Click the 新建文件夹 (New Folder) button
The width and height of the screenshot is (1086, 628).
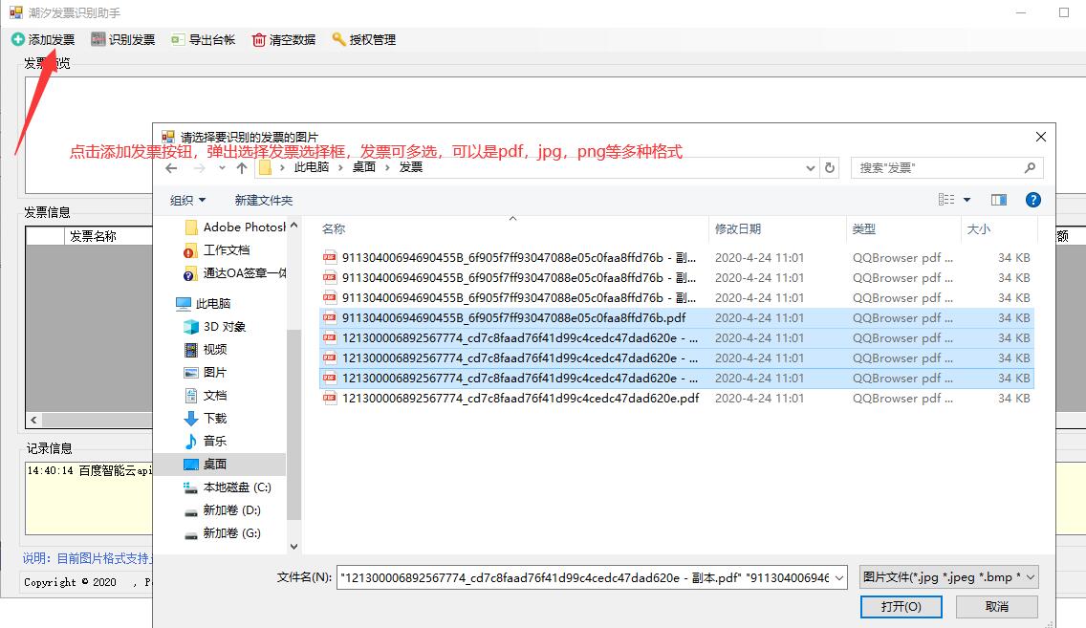click(264, 200)
